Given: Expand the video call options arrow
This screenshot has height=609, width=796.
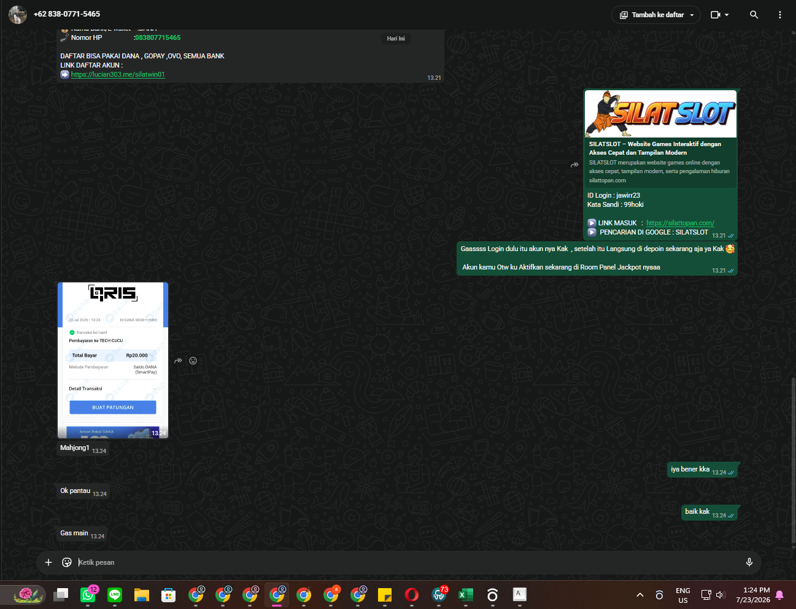Looking at the screenshot, I should [x=727, y=15].
